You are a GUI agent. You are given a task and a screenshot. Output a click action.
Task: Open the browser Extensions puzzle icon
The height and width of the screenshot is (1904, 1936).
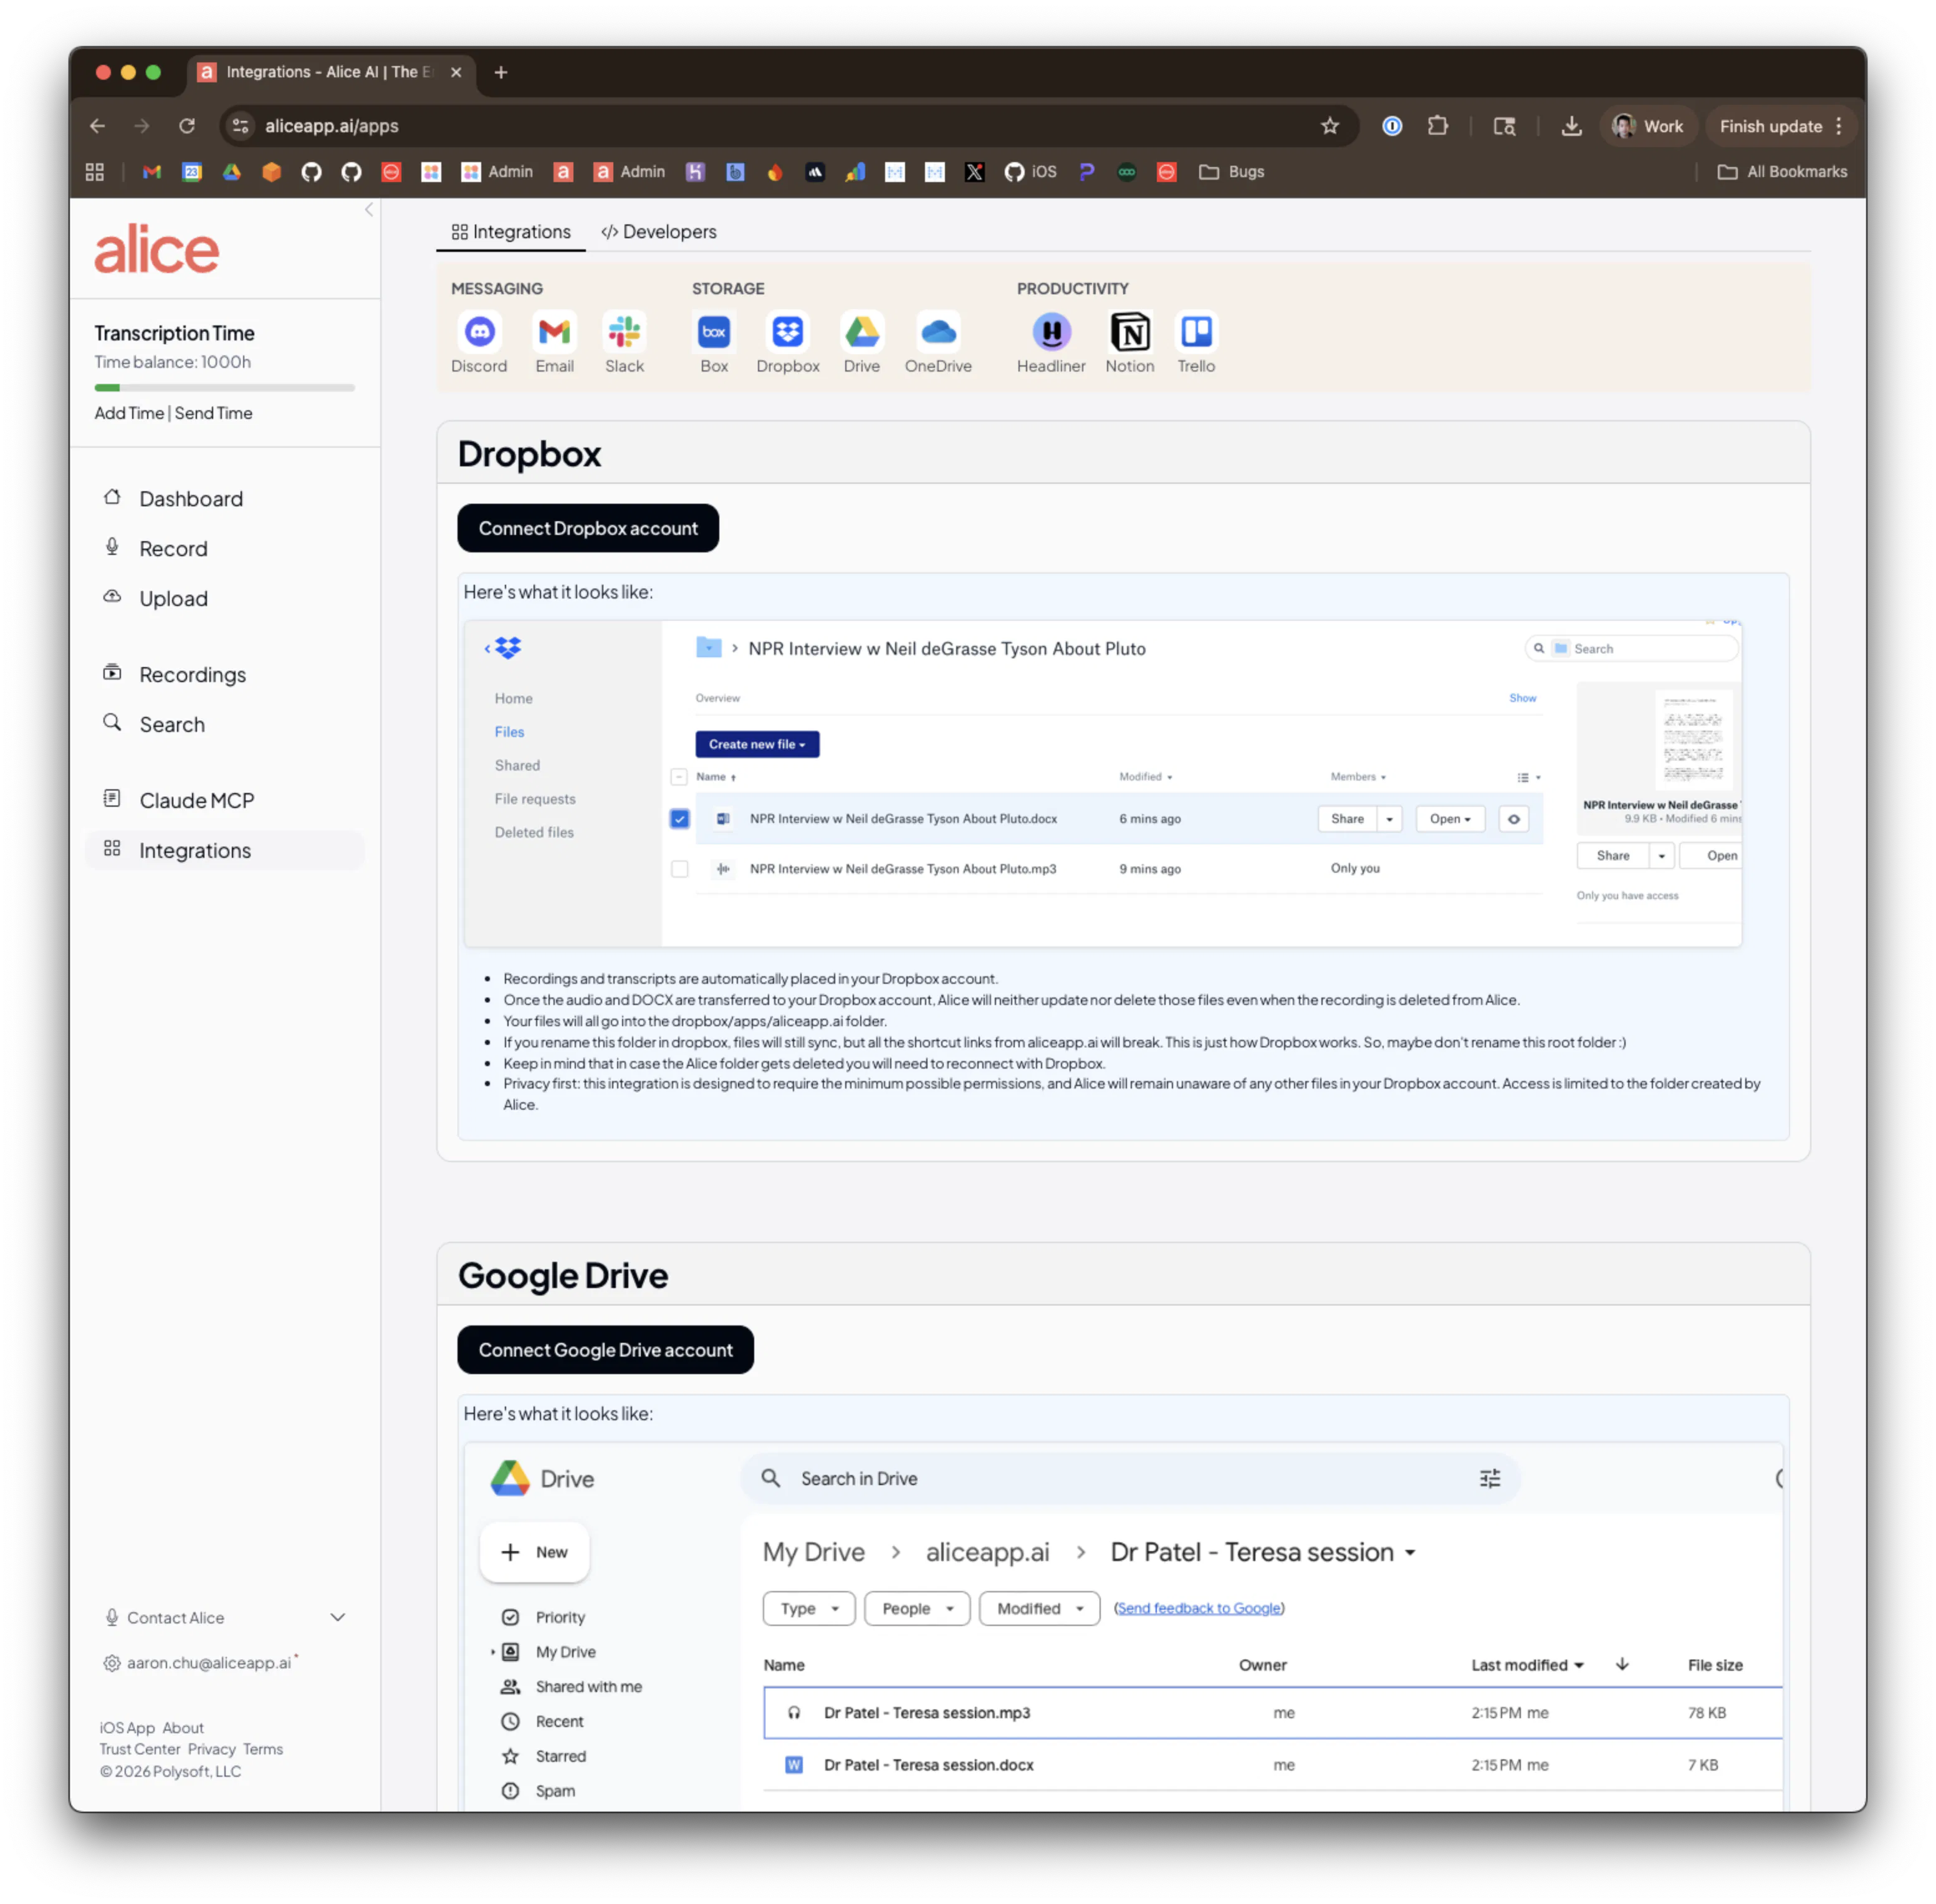click(x=1437, y=126)
